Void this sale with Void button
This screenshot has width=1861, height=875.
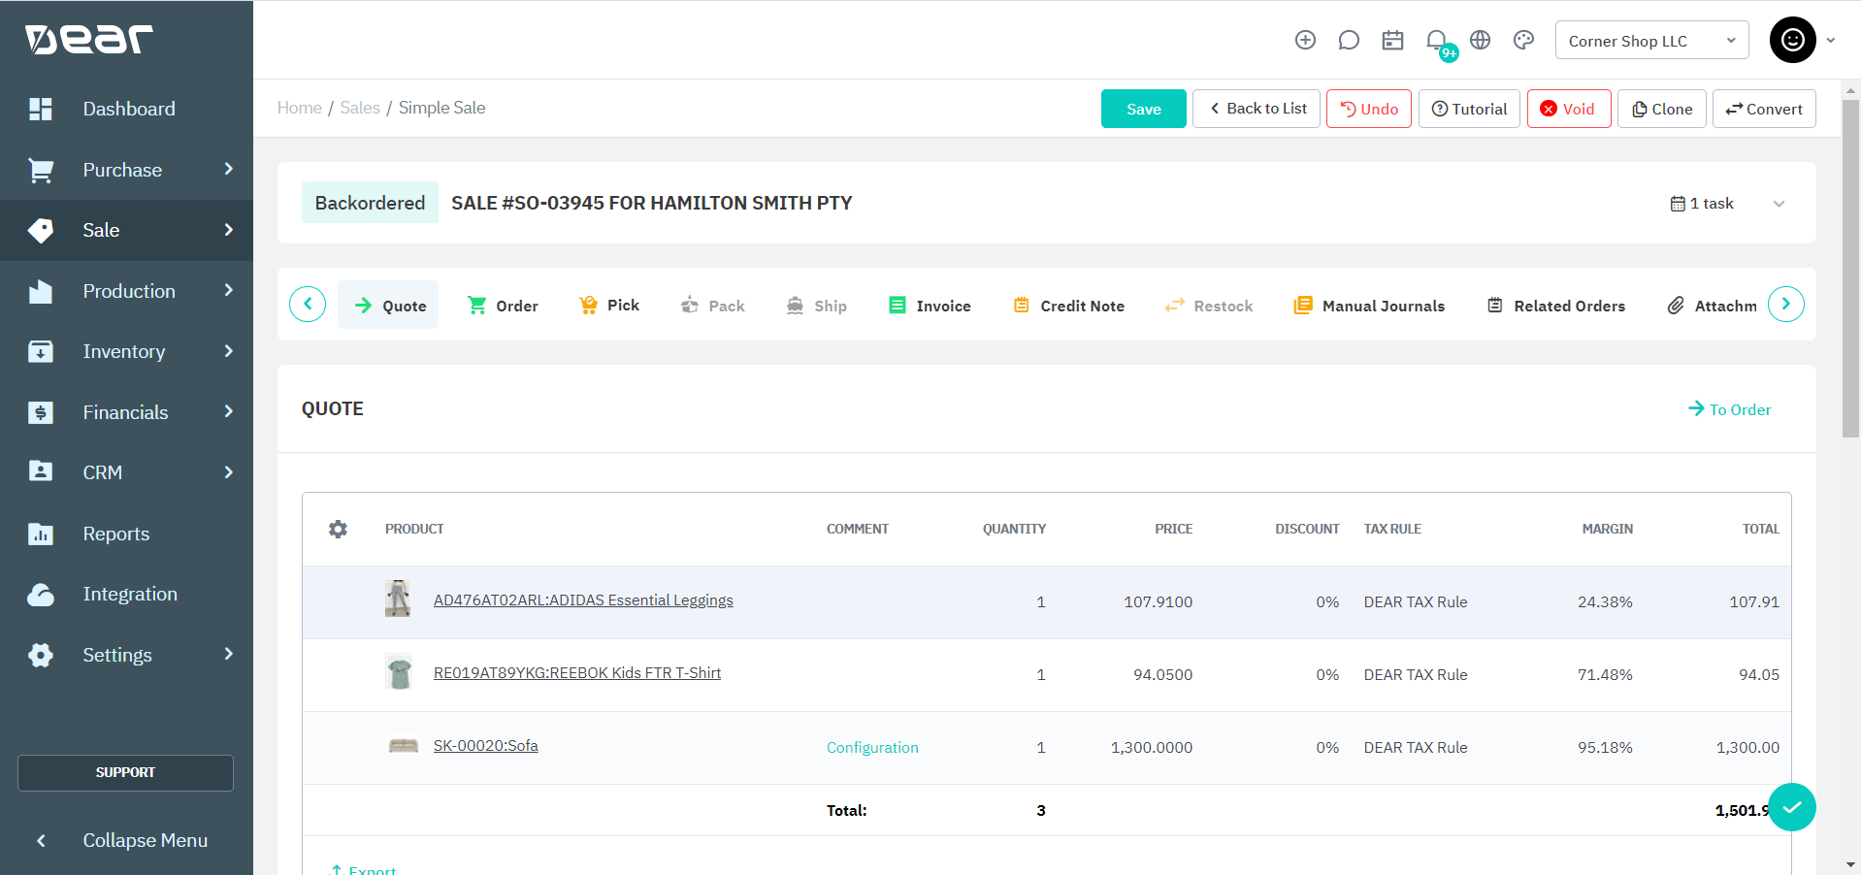(x=1569, y=109)
